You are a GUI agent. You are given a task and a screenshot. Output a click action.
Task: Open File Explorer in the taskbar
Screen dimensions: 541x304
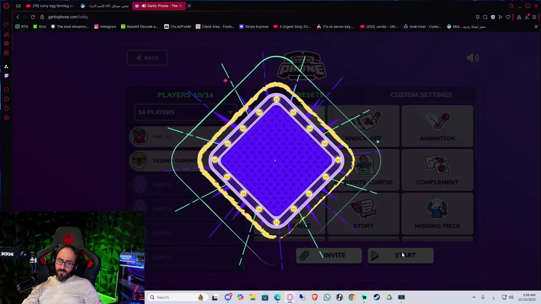[253, 297]
